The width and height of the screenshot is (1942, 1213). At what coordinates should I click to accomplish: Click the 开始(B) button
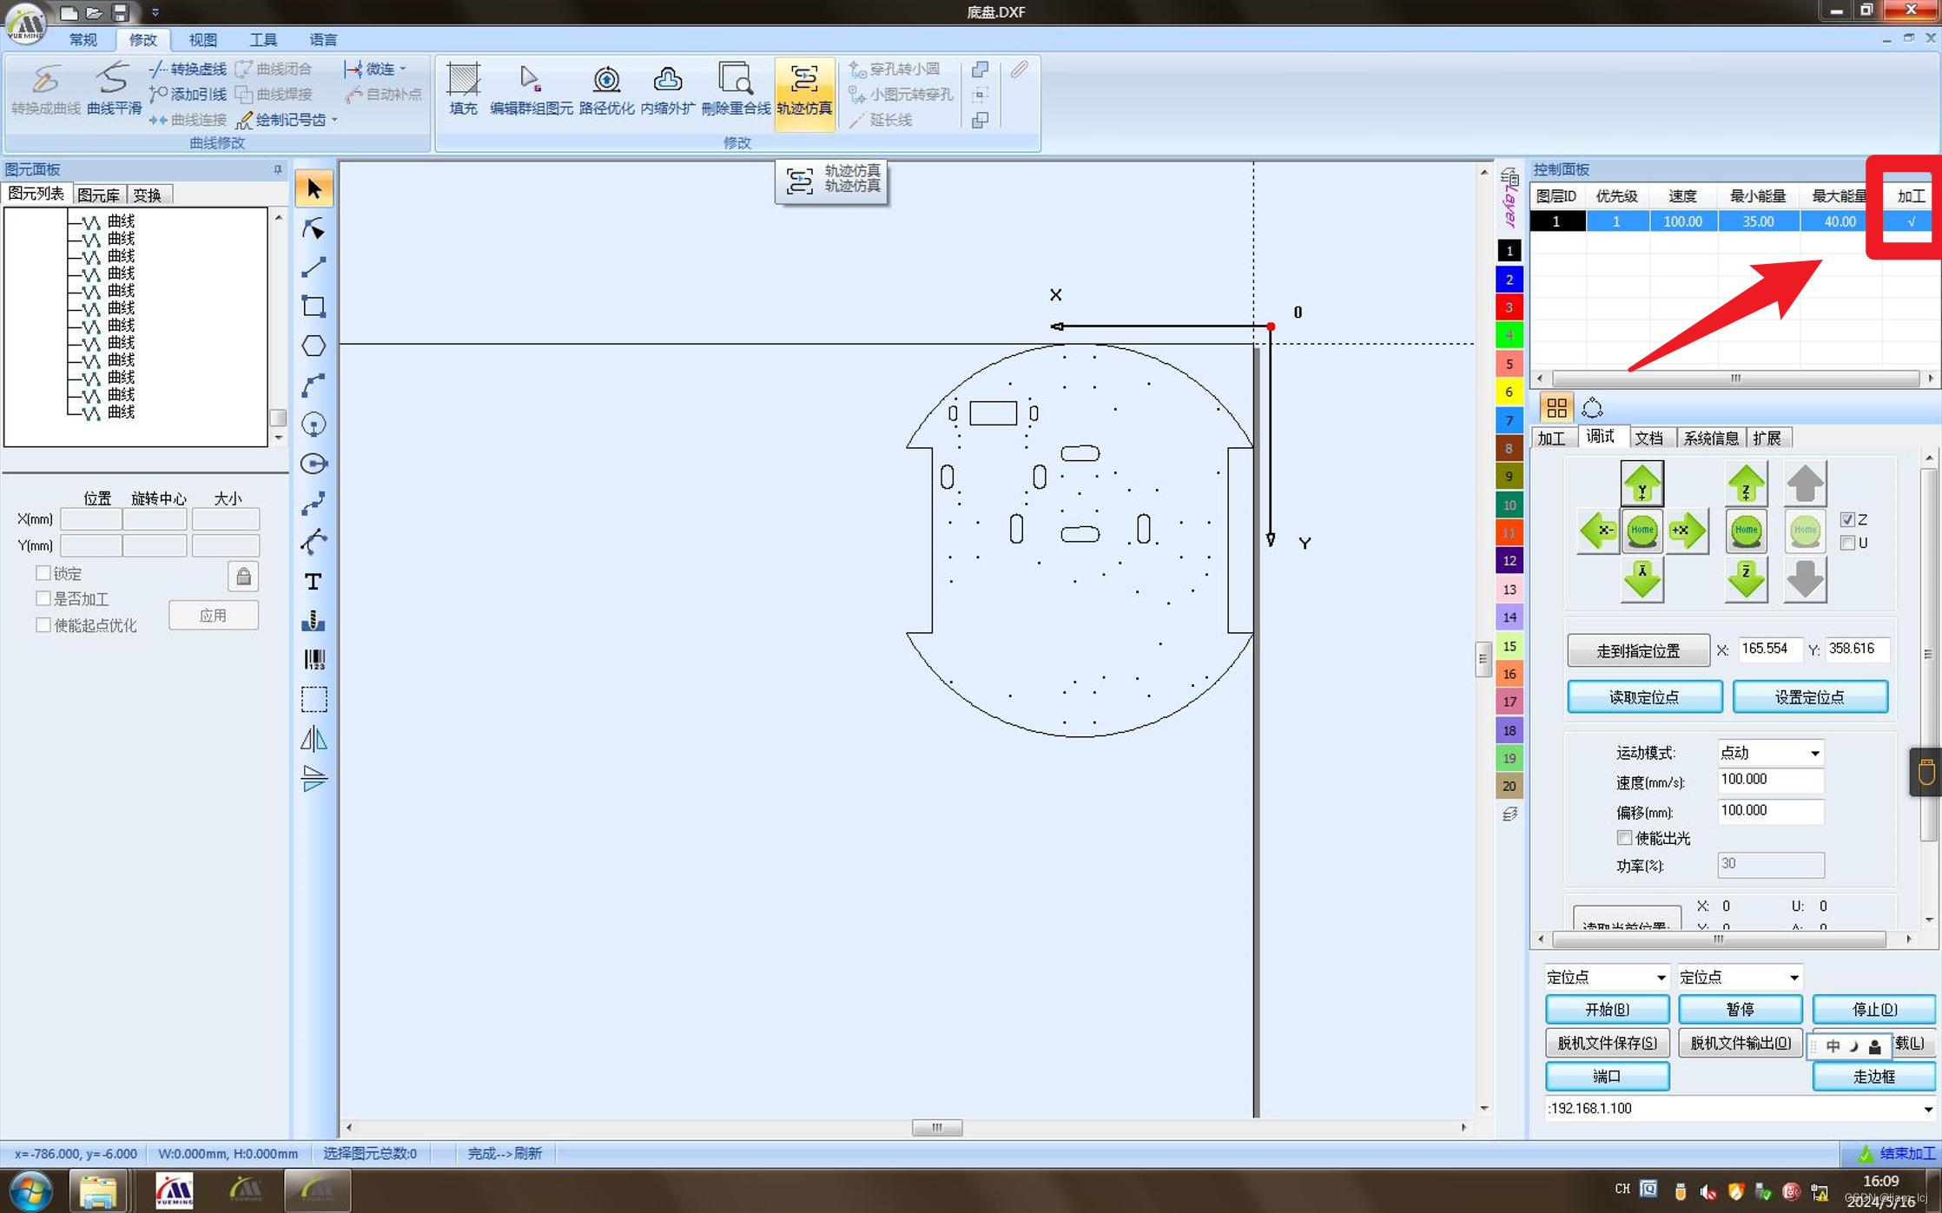coord(1607,1009)
